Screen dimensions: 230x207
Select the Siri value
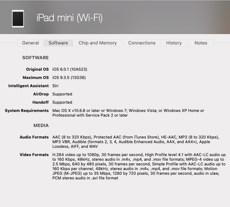[55, 86]
